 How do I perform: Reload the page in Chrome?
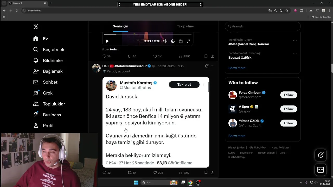[17, 11]
